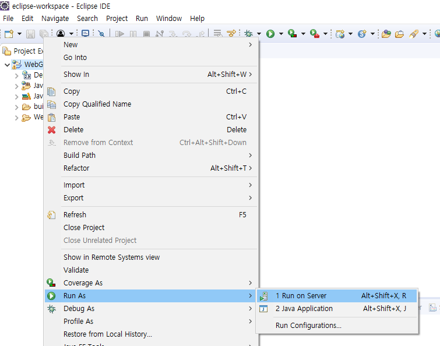Open the Debug toolbar dropdown arrow
The height and width of the screenshot is (346, 440).
(x=259, y=34)
